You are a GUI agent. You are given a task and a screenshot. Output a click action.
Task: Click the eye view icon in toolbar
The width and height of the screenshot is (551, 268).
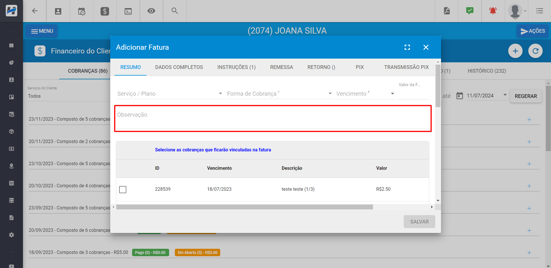151,11
